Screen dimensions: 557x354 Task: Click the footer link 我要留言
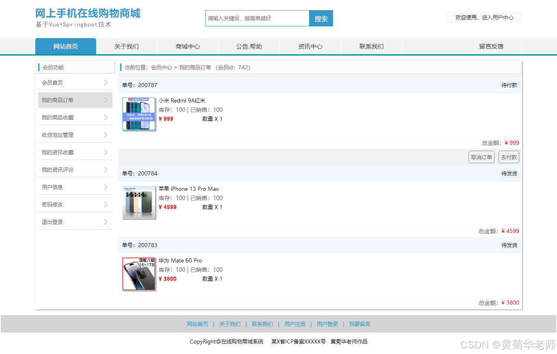[360, 324]
